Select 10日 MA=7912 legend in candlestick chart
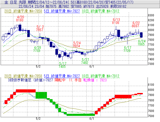 pyautogui.click(x=101, y=11)
